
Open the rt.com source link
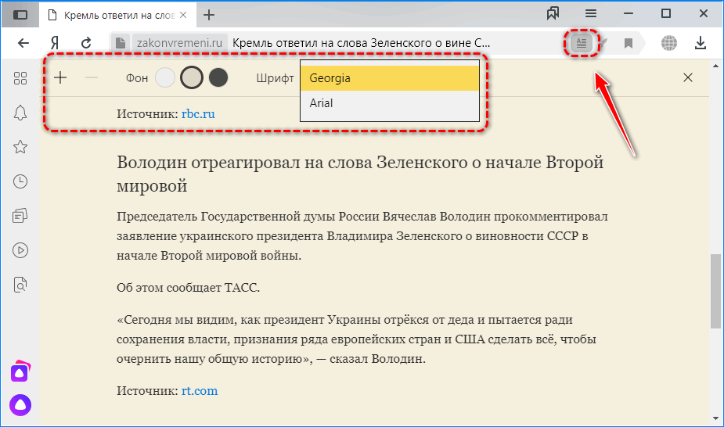(x=200, y=390)
